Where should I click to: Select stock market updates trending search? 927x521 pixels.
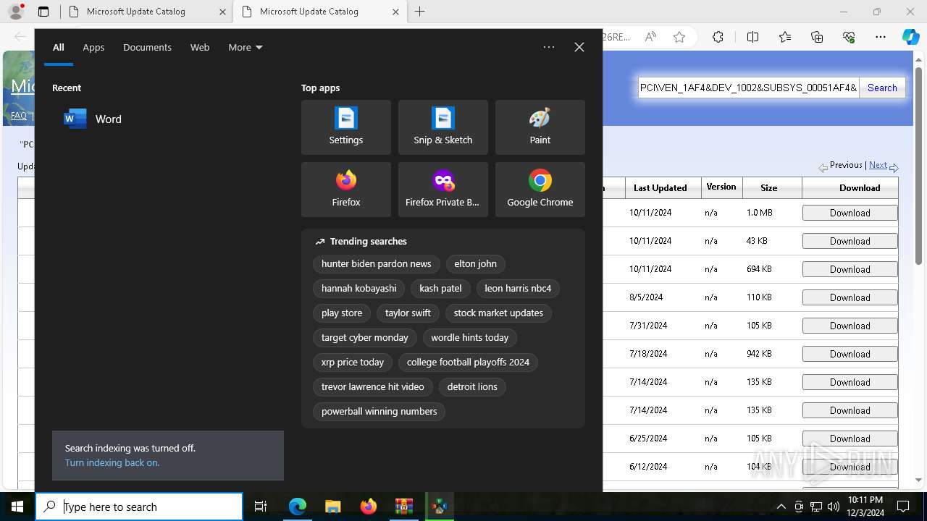(x=498, y=313)
